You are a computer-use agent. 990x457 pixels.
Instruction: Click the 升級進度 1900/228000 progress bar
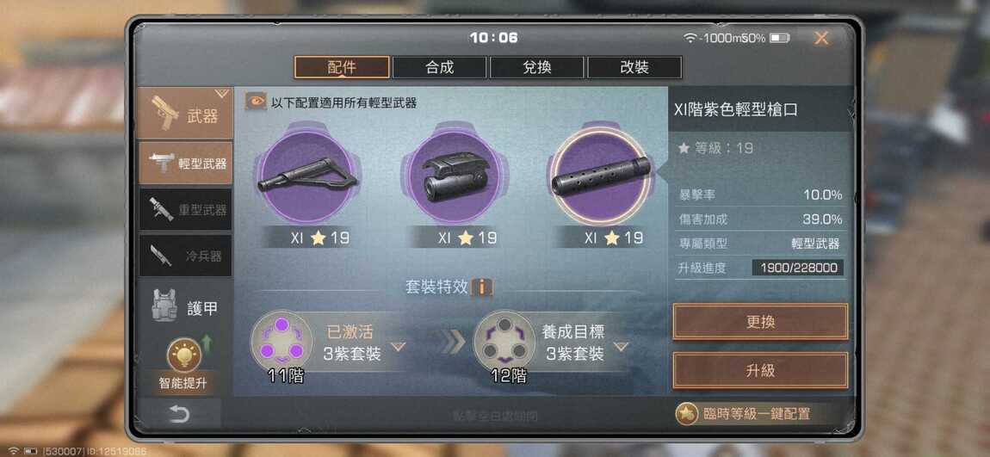pyautogui.click(x=798, y=268)
